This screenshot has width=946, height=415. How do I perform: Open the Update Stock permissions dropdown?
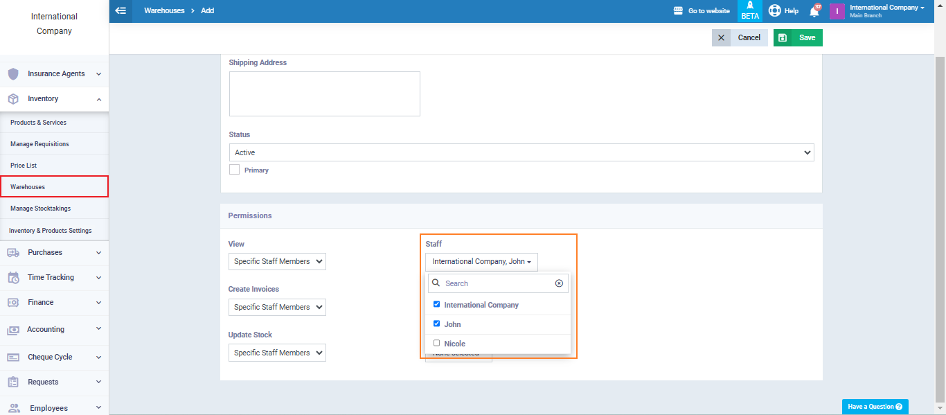277,353
